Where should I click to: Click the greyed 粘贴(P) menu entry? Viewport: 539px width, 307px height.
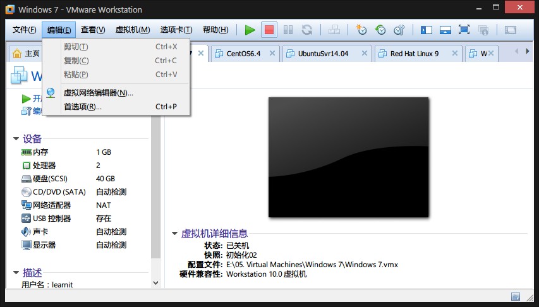[116, 75]
